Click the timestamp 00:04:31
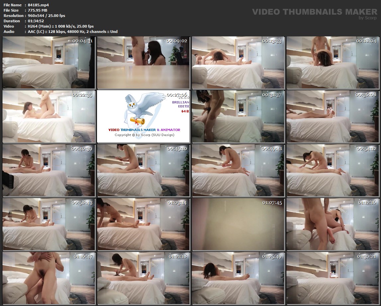This screenshot has height=306, width=381. 83,41
